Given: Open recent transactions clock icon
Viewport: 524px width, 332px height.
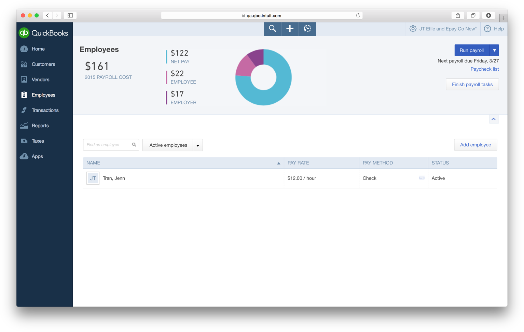Looking at the screenshot, I should click(x=307, y=29).
